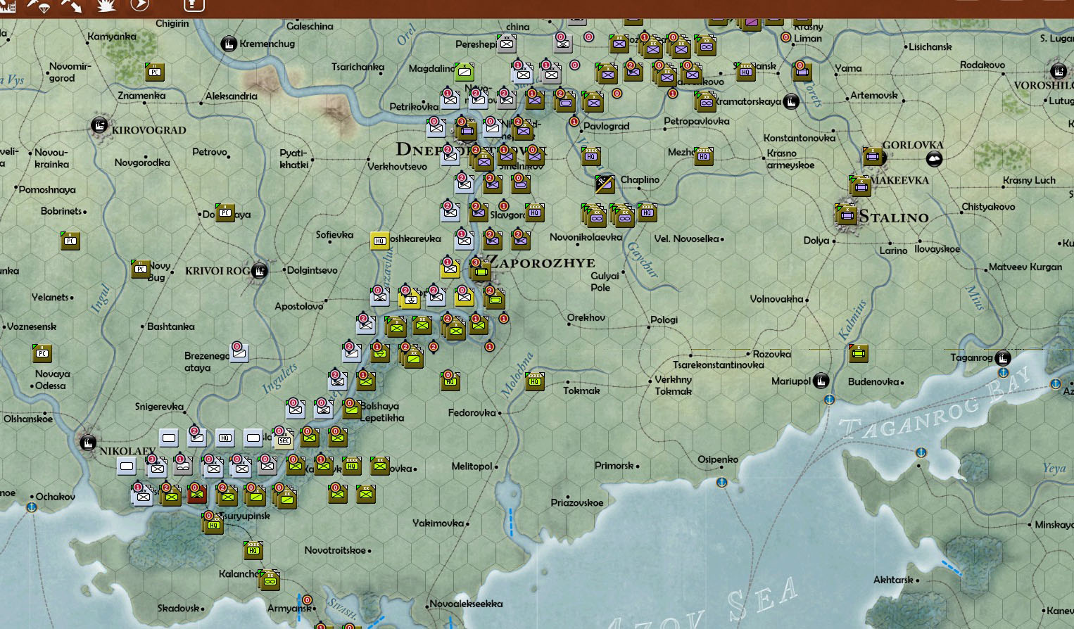Select the Pologi town label
The height and width of the screenshot is (629, 1074).
coord(664,320)
